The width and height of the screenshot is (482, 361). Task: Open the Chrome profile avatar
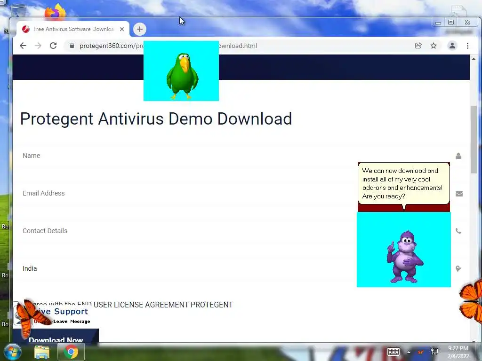[x=452, y=46]
